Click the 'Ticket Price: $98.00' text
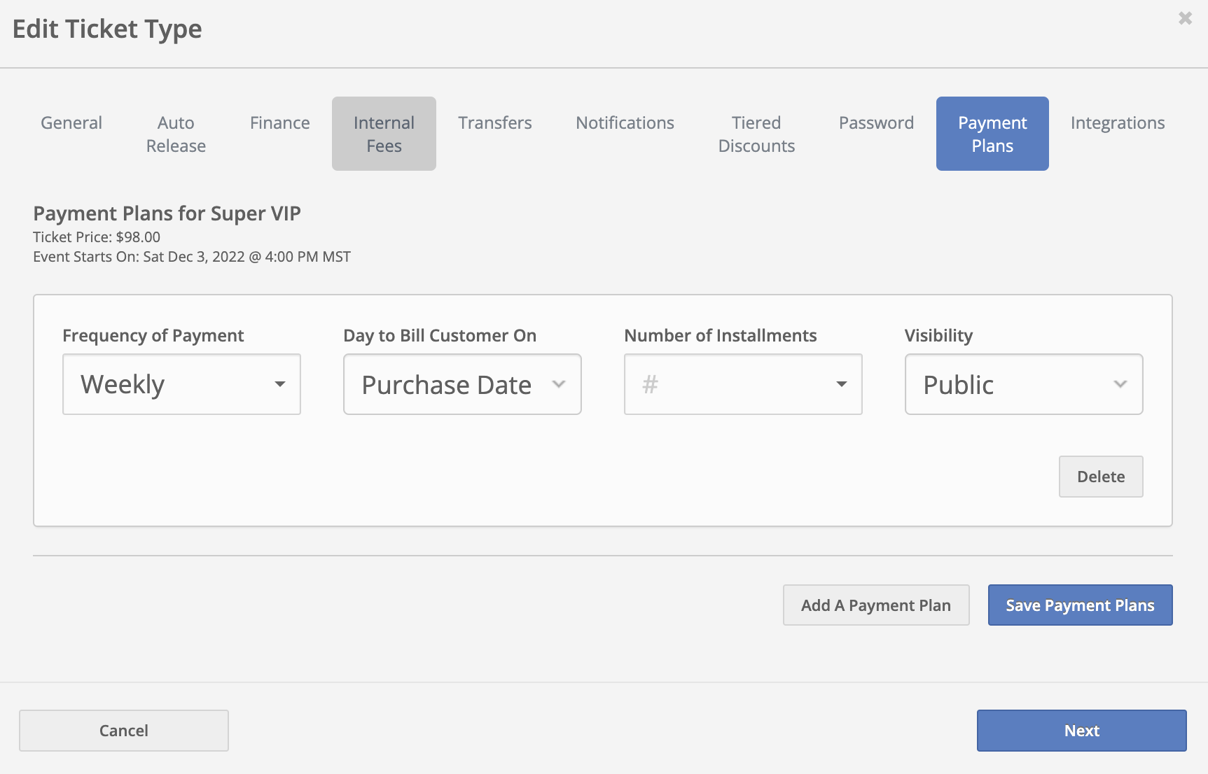Screen dimensions: 1208x774 coord(97,237)
